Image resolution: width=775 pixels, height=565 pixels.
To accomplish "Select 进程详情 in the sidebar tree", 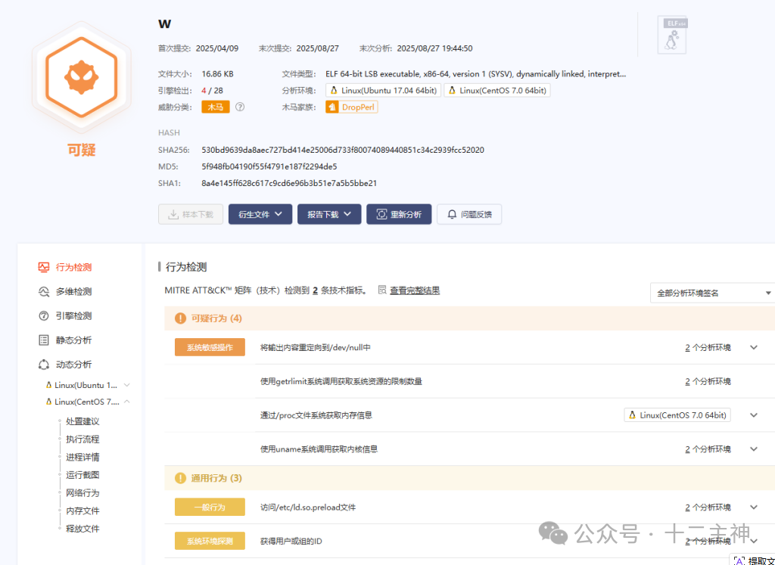I will [83, 457].
